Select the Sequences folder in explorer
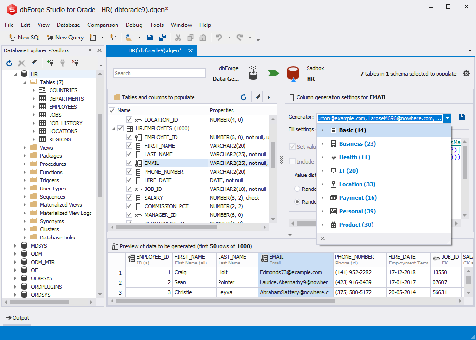The height and width of the screenshot is (340, 476). tap(52, 197)
